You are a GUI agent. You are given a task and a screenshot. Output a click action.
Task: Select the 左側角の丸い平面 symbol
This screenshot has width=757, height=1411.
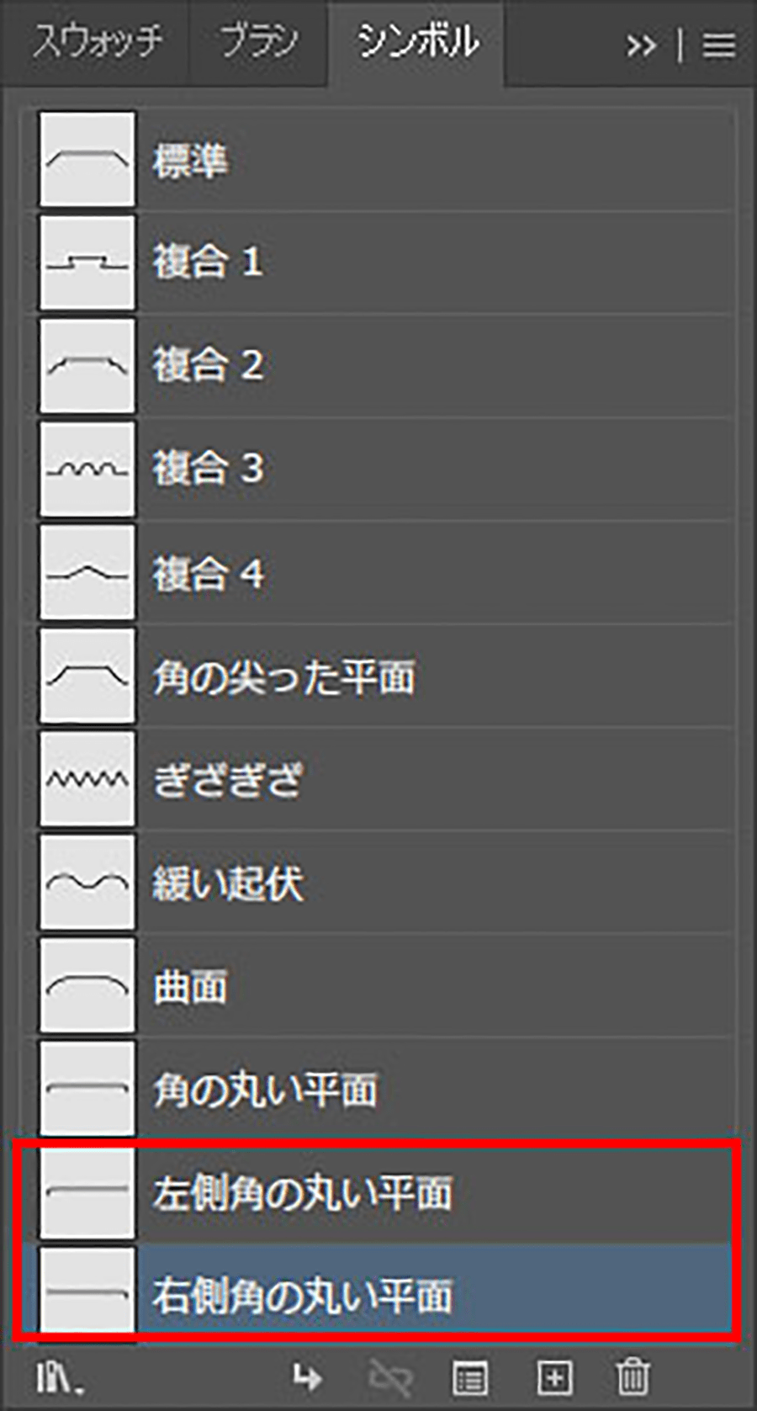click(x=301, y=1192)
